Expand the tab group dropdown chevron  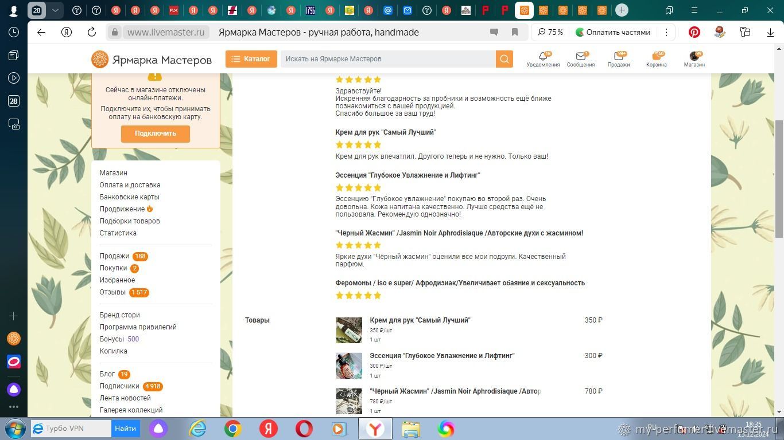pyautogui.click(x=55, y=10)
